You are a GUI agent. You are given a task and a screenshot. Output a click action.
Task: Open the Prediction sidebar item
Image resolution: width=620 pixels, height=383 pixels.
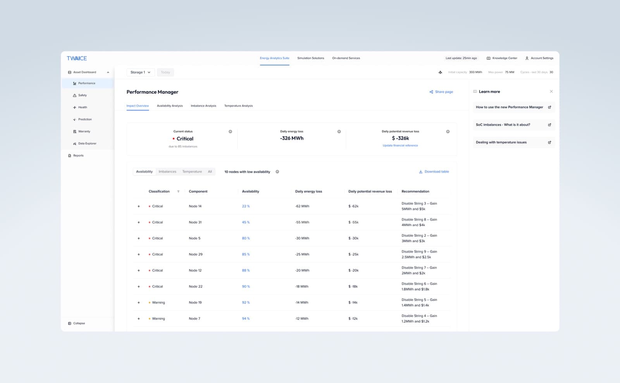pyautogui.click(x=85, y=119)
